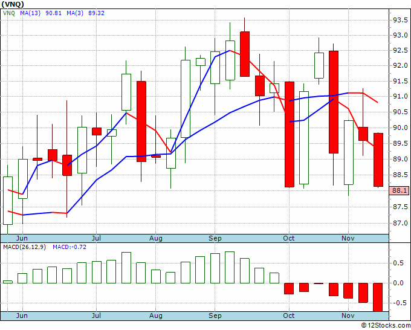The image size is (411, 330).
Task: Click the 90.0 price axis label
Action: coord(400,128)
